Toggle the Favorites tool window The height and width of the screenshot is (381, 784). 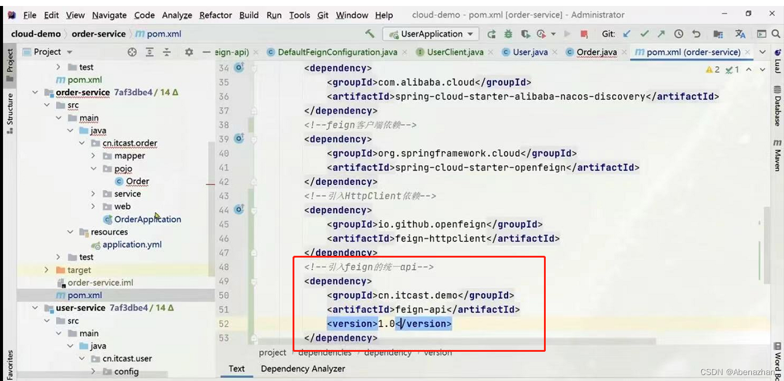click(x=10, y=364)
